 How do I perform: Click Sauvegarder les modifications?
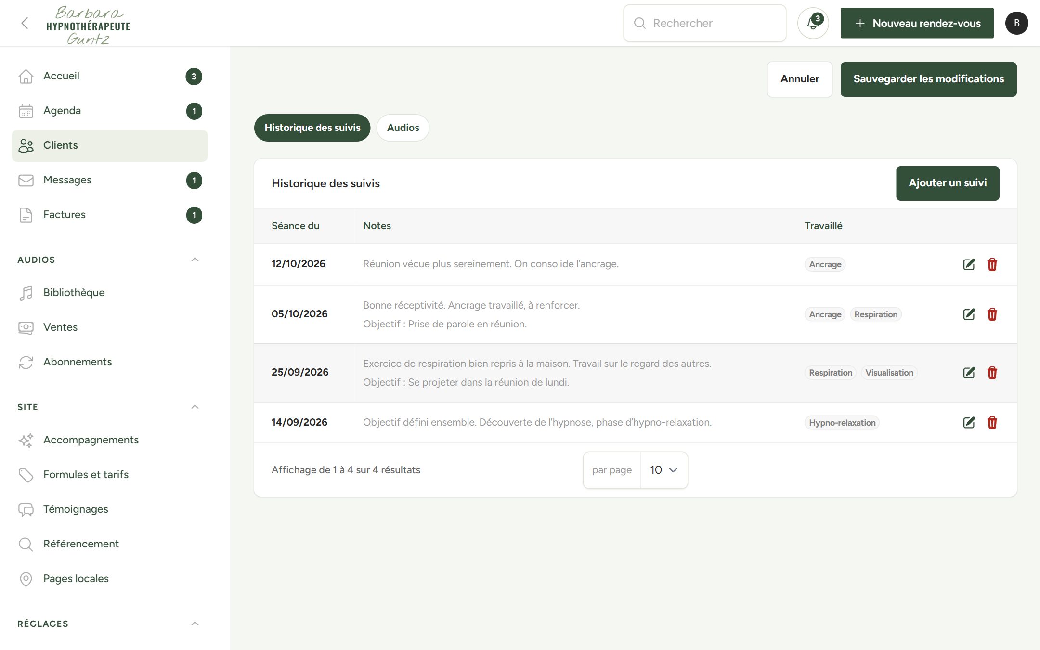(x=928, y=79)
